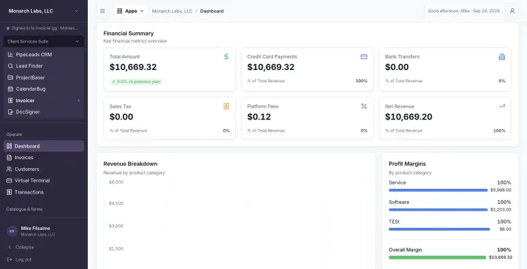
Task: Click the Log out door icon
Action: click(10, 259)
